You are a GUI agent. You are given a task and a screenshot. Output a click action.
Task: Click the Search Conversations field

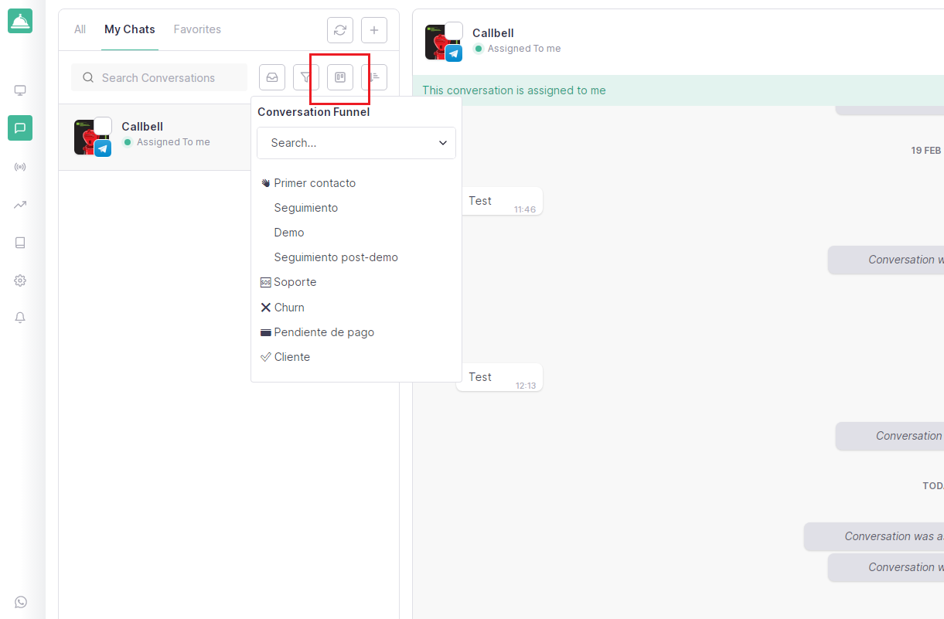[159, 77]
